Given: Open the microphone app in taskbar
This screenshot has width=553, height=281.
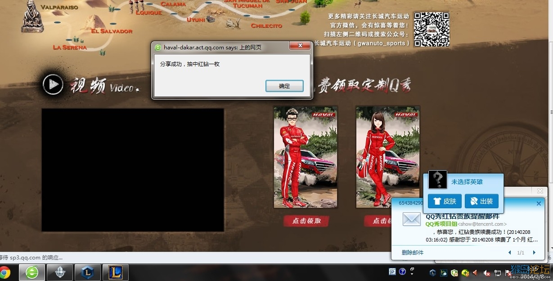Looking at the screenshot, I should point(60,272).
